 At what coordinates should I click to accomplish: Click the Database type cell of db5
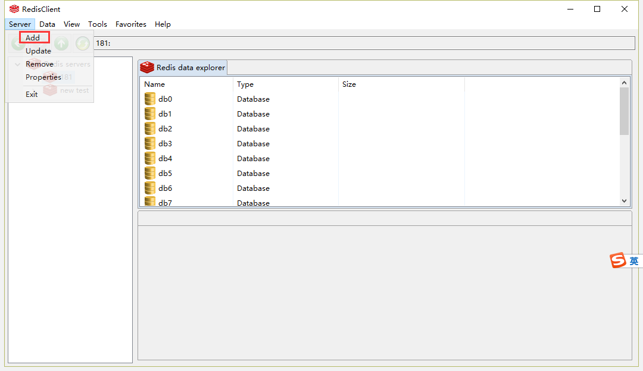click(x=253, y=173)
